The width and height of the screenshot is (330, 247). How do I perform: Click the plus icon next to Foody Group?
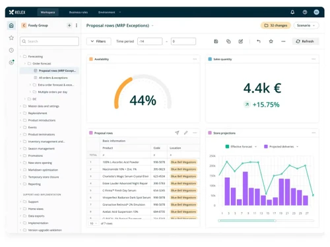point(69,26)
